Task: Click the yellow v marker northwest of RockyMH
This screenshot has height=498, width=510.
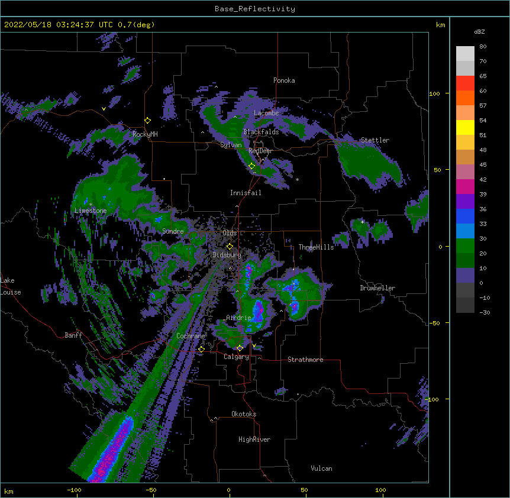Action: [104, 109]
